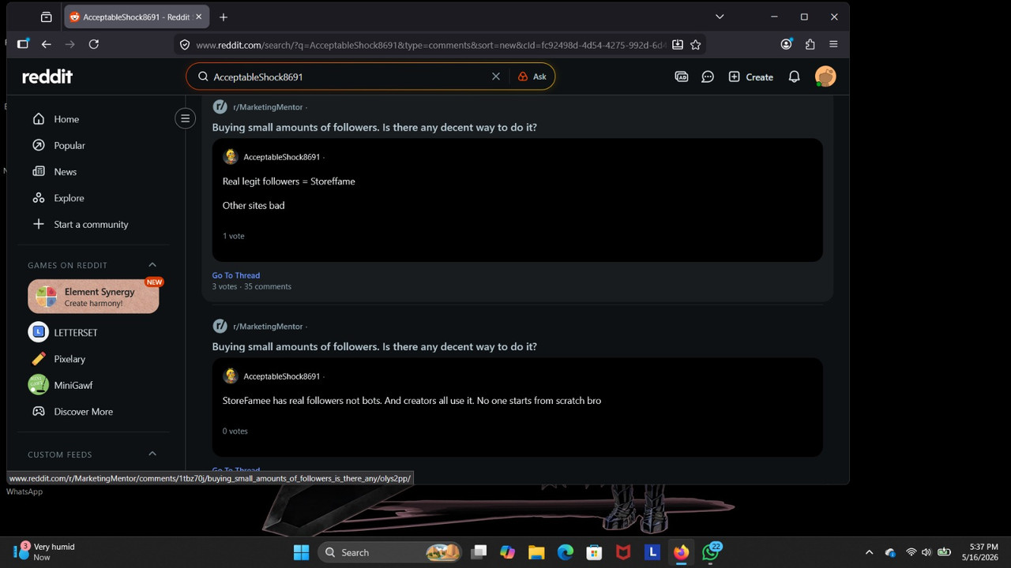Click the comment text "Other sites bad"
The height and width of the screenshot is (568, 1011).
tap(254, 205)
